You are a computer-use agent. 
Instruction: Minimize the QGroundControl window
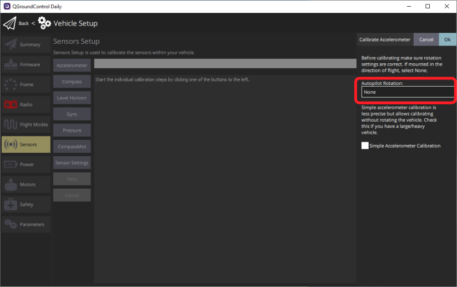(x=409, y=7)
